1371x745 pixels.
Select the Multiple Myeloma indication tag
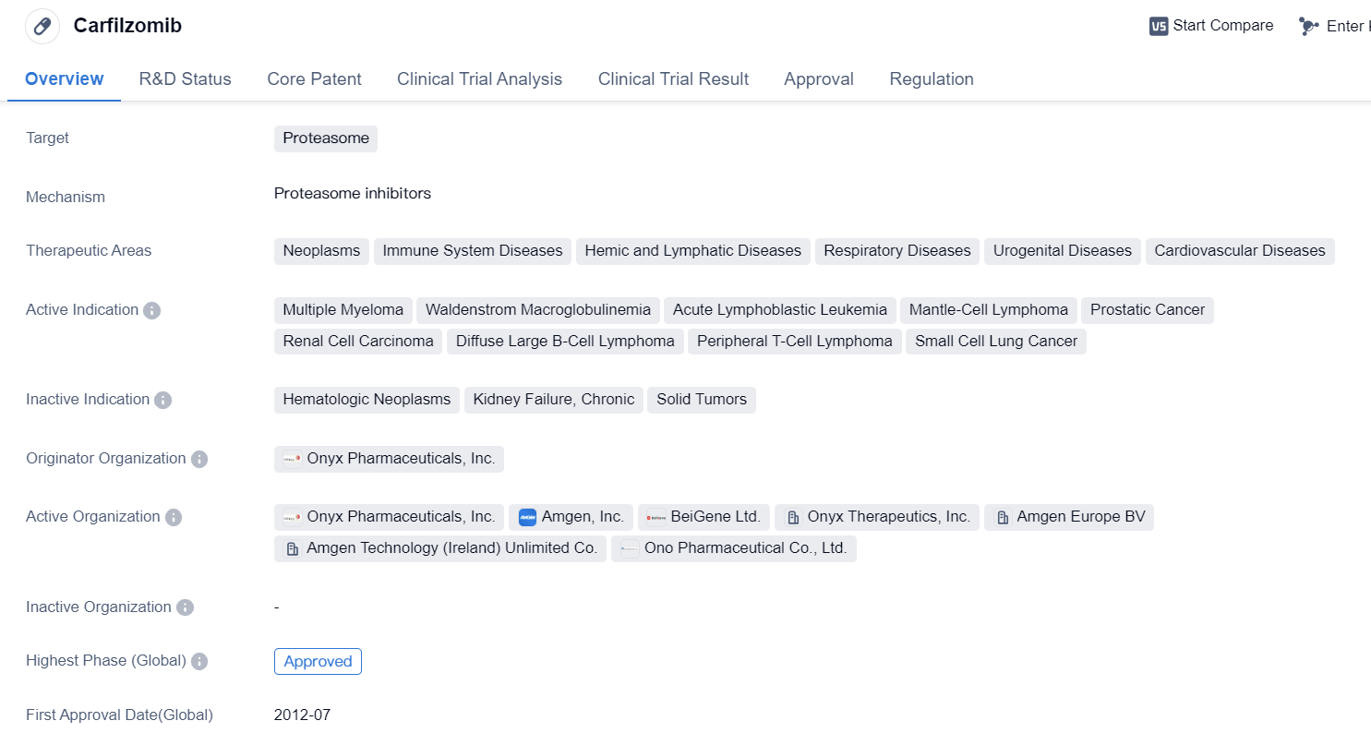343,310
